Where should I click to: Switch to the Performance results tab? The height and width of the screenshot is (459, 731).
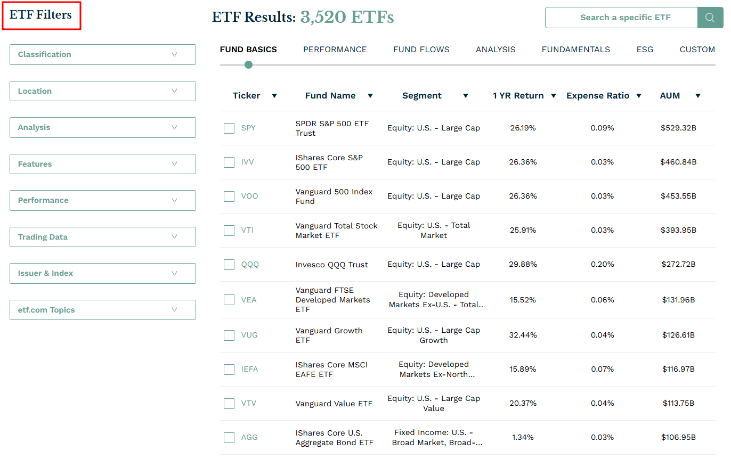tap(335, 50)
